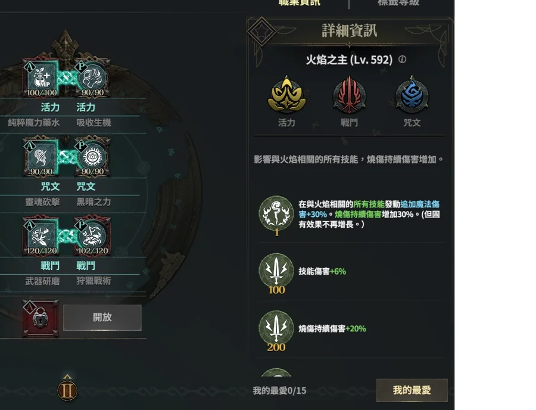Choose the blue 咒文 emblem
Viewport: 536px width, 410px height.
click(x=412, y=95)
